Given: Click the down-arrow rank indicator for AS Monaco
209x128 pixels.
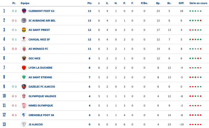Looking at the screenshot, I should tap(13, 49).
